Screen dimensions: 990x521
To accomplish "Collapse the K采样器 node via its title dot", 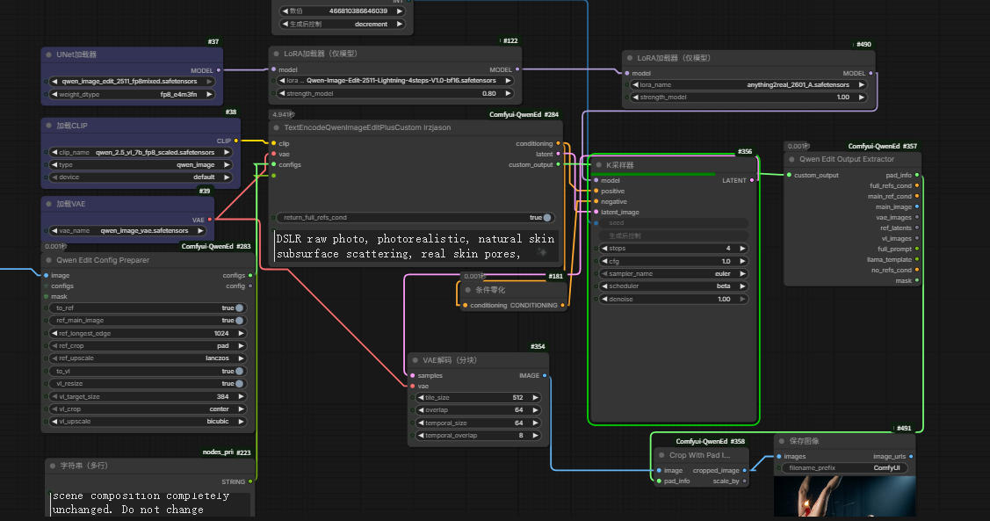I will (x=598, y=165).
